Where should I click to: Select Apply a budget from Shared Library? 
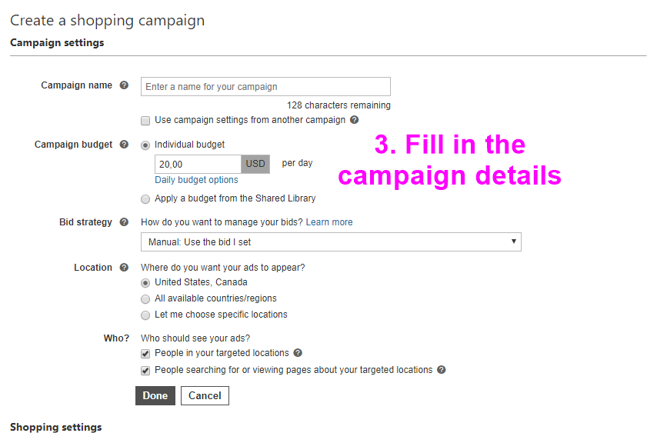click(145, 198)
